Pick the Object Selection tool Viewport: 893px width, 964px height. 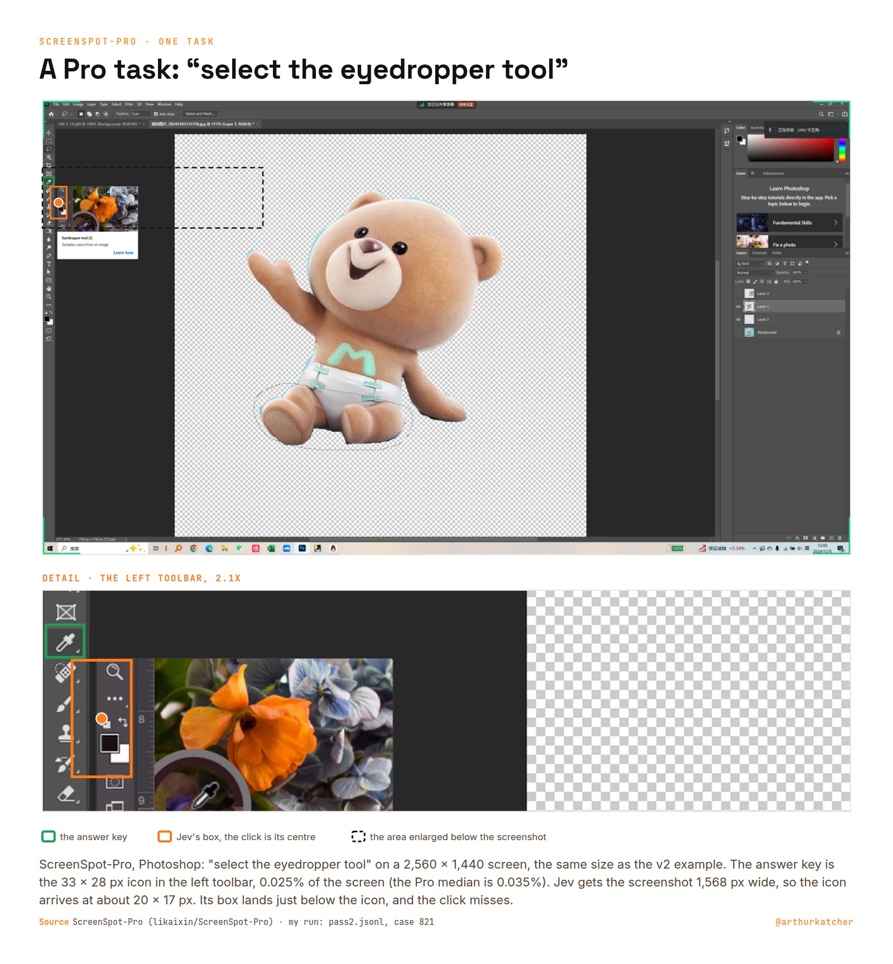point(49,157)
